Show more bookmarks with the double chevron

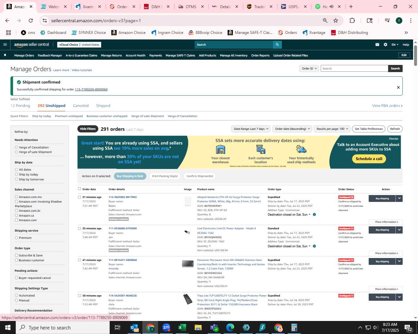(x=406, y=33)
